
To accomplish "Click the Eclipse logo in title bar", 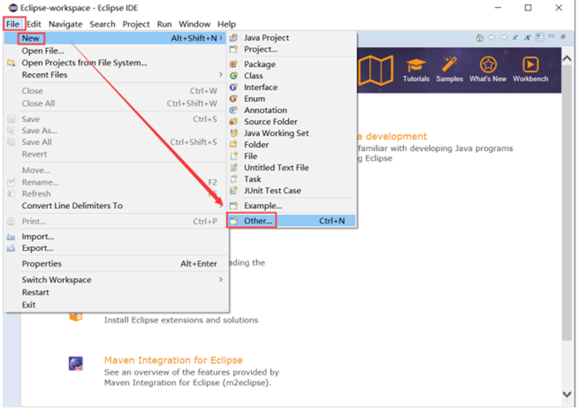I will point(13,8).
